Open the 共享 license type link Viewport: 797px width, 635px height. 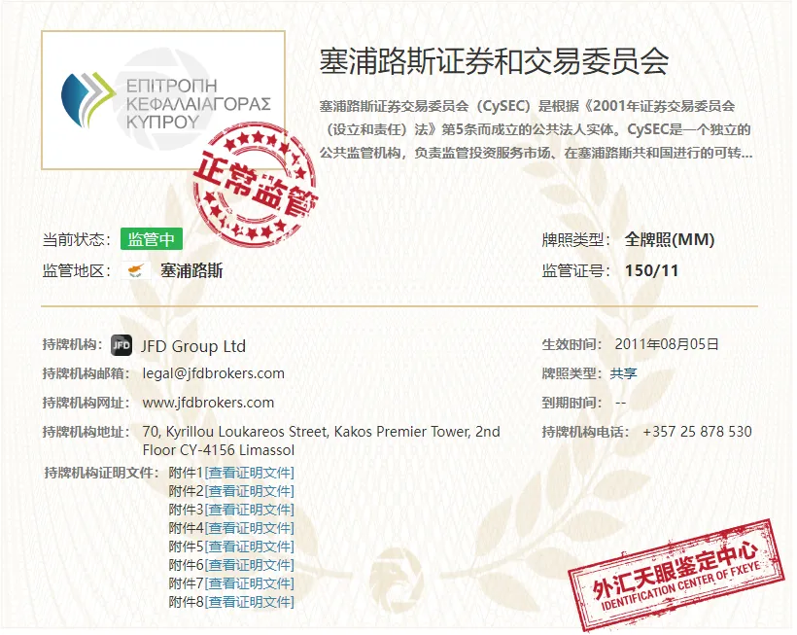pos(623,373)
